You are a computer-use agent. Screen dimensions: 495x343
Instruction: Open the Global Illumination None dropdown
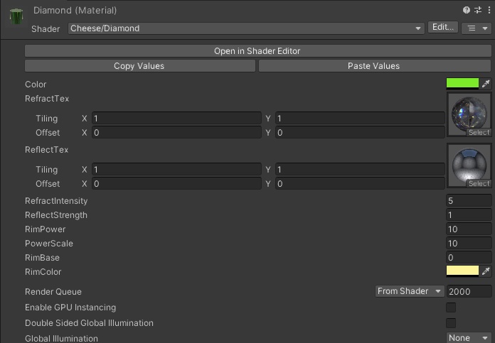(x=469, y=338)
